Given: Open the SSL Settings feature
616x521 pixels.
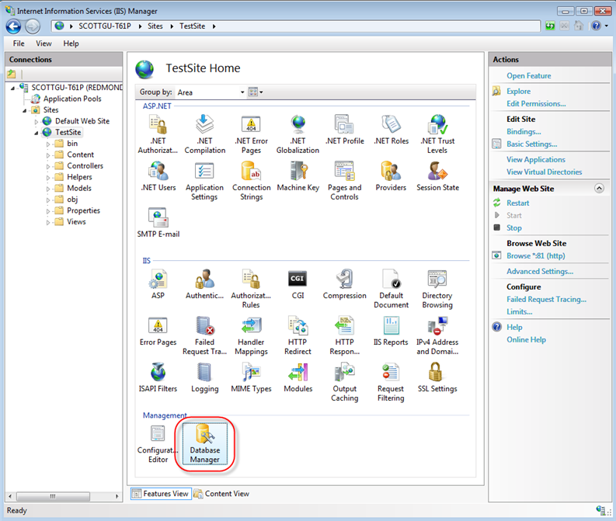Looking at the screenshot, I should pyautogui.click(x=437, y=377).
